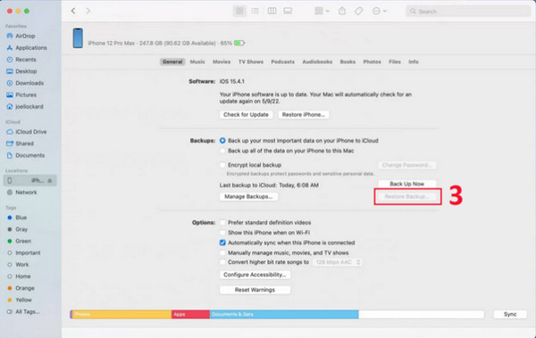The height and width of the screenshot is (338, 536).
Task: Select back up to iCloud option
Action: pyautogui.click(x=222, y=141)
